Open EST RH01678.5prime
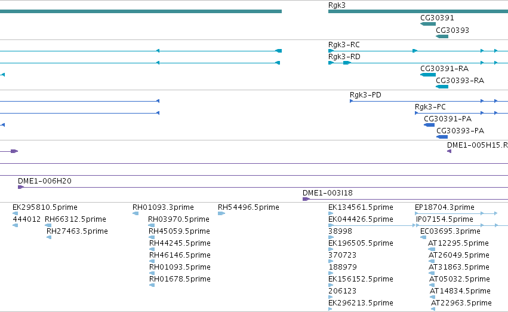 click(152, 285)
